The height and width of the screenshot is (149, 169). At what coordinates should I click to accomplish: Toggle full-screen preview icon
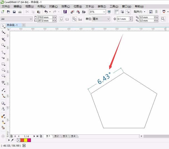tap(109, 12)
